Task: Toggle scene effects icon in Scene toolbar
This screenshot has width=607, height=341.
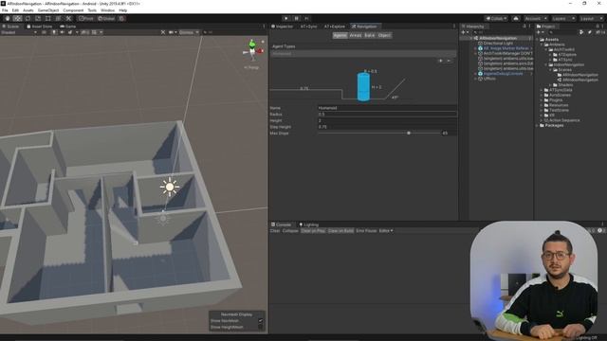Action: click(71, 32)
